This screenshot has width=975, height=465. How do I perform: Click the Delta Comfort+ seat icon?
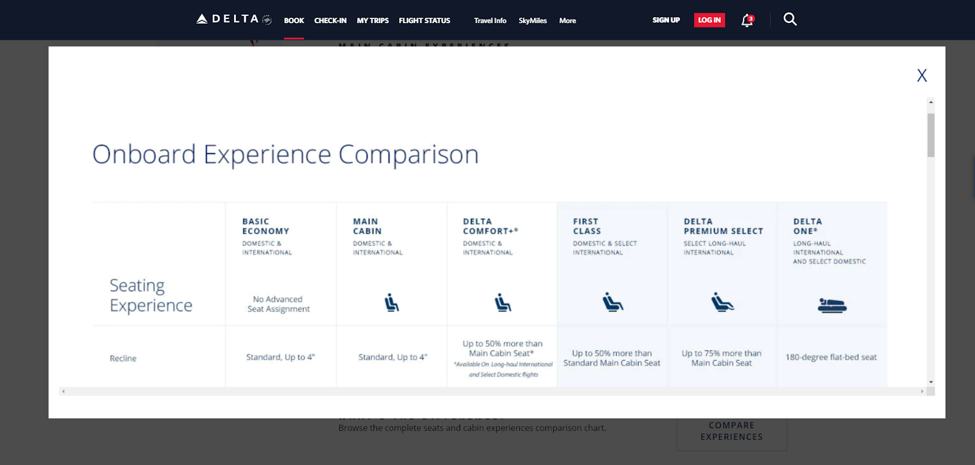[503, 302]
